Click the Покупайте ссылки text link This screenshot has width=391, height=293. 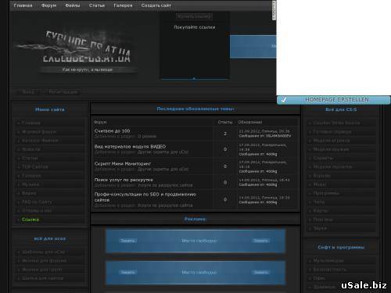(x=195, y=27)
